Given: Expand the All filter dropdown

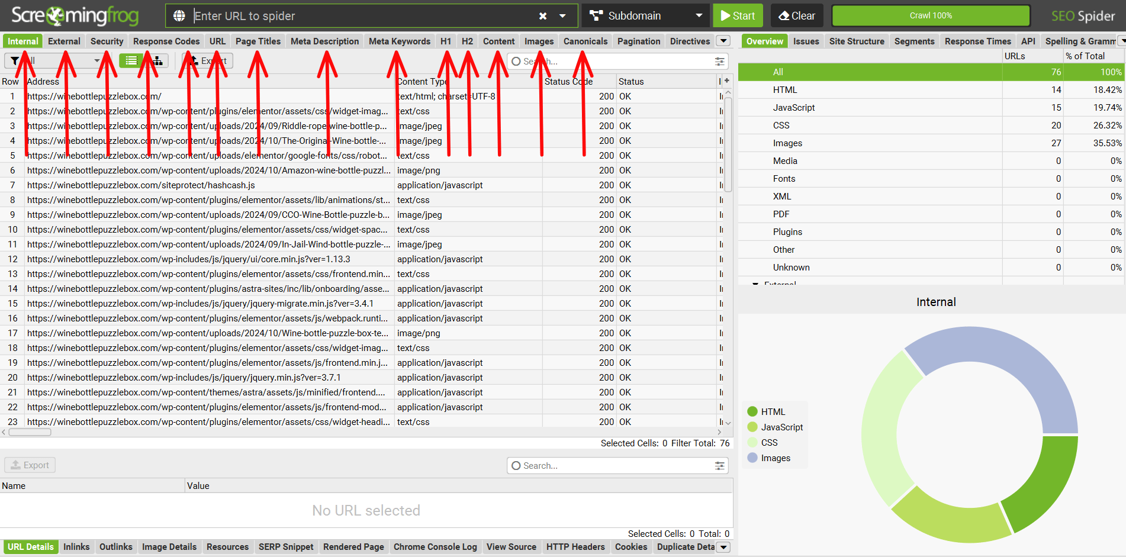Looking at the screenshot, I should pyautogui.click(x=96, y=60).
